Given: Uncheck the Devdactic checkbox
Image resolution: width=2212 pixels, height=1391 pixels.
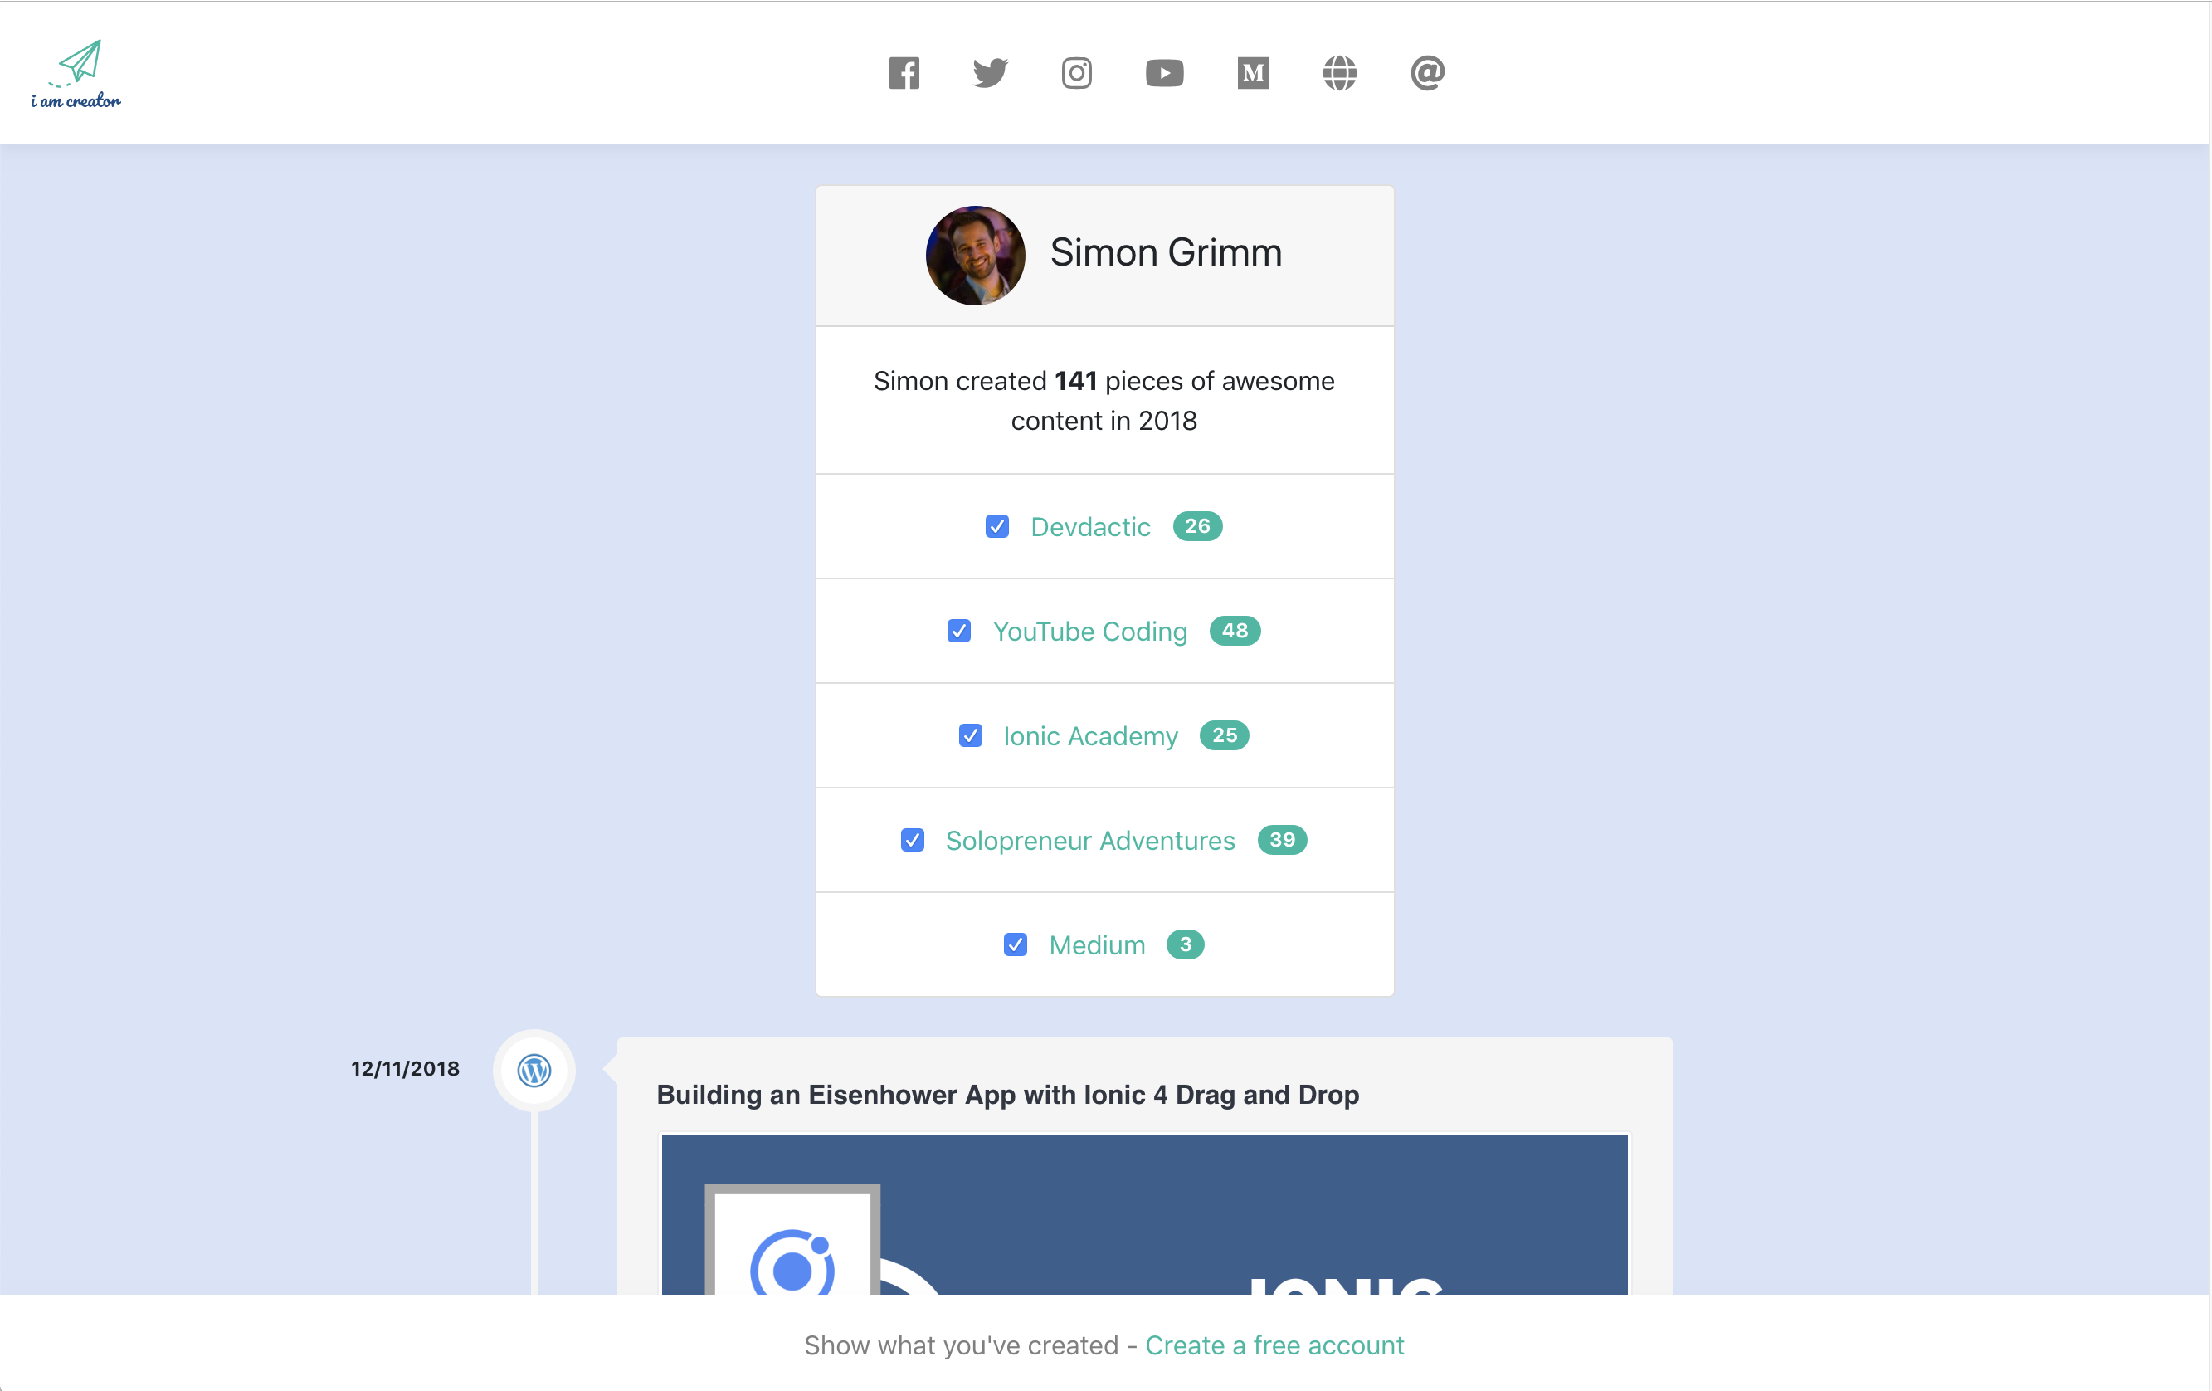Looking at the screenshot, I should [996, 526].
